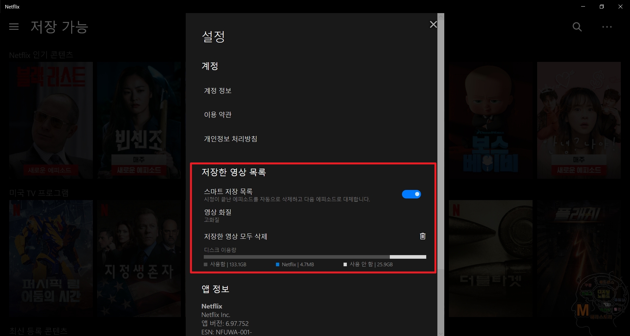Toggle the 스마트 저장 목록 switch
Screen dimensions: 630x336
(x=411, y=194)
